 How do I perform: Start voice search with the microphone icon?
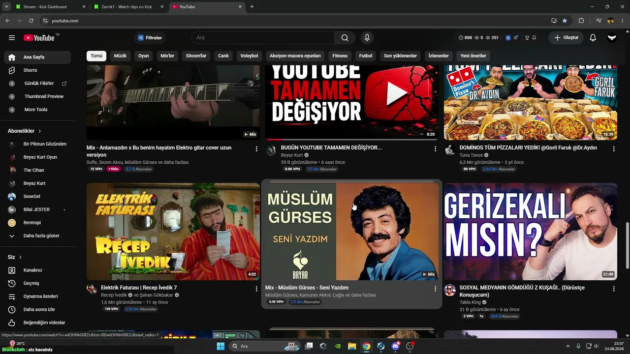[367, 38]
